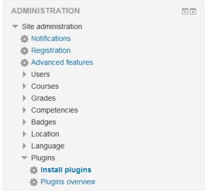Select the Competencies tree item

coord(55,111)
